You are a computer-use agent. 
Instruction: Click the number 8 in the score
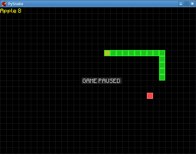[20, 11]
